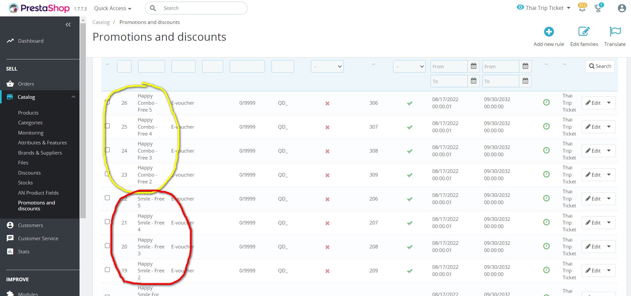The height and width of the screenshot is (296, 631).
Task: Open Discounts in Catalog menu
Action: tap(29, 173)
